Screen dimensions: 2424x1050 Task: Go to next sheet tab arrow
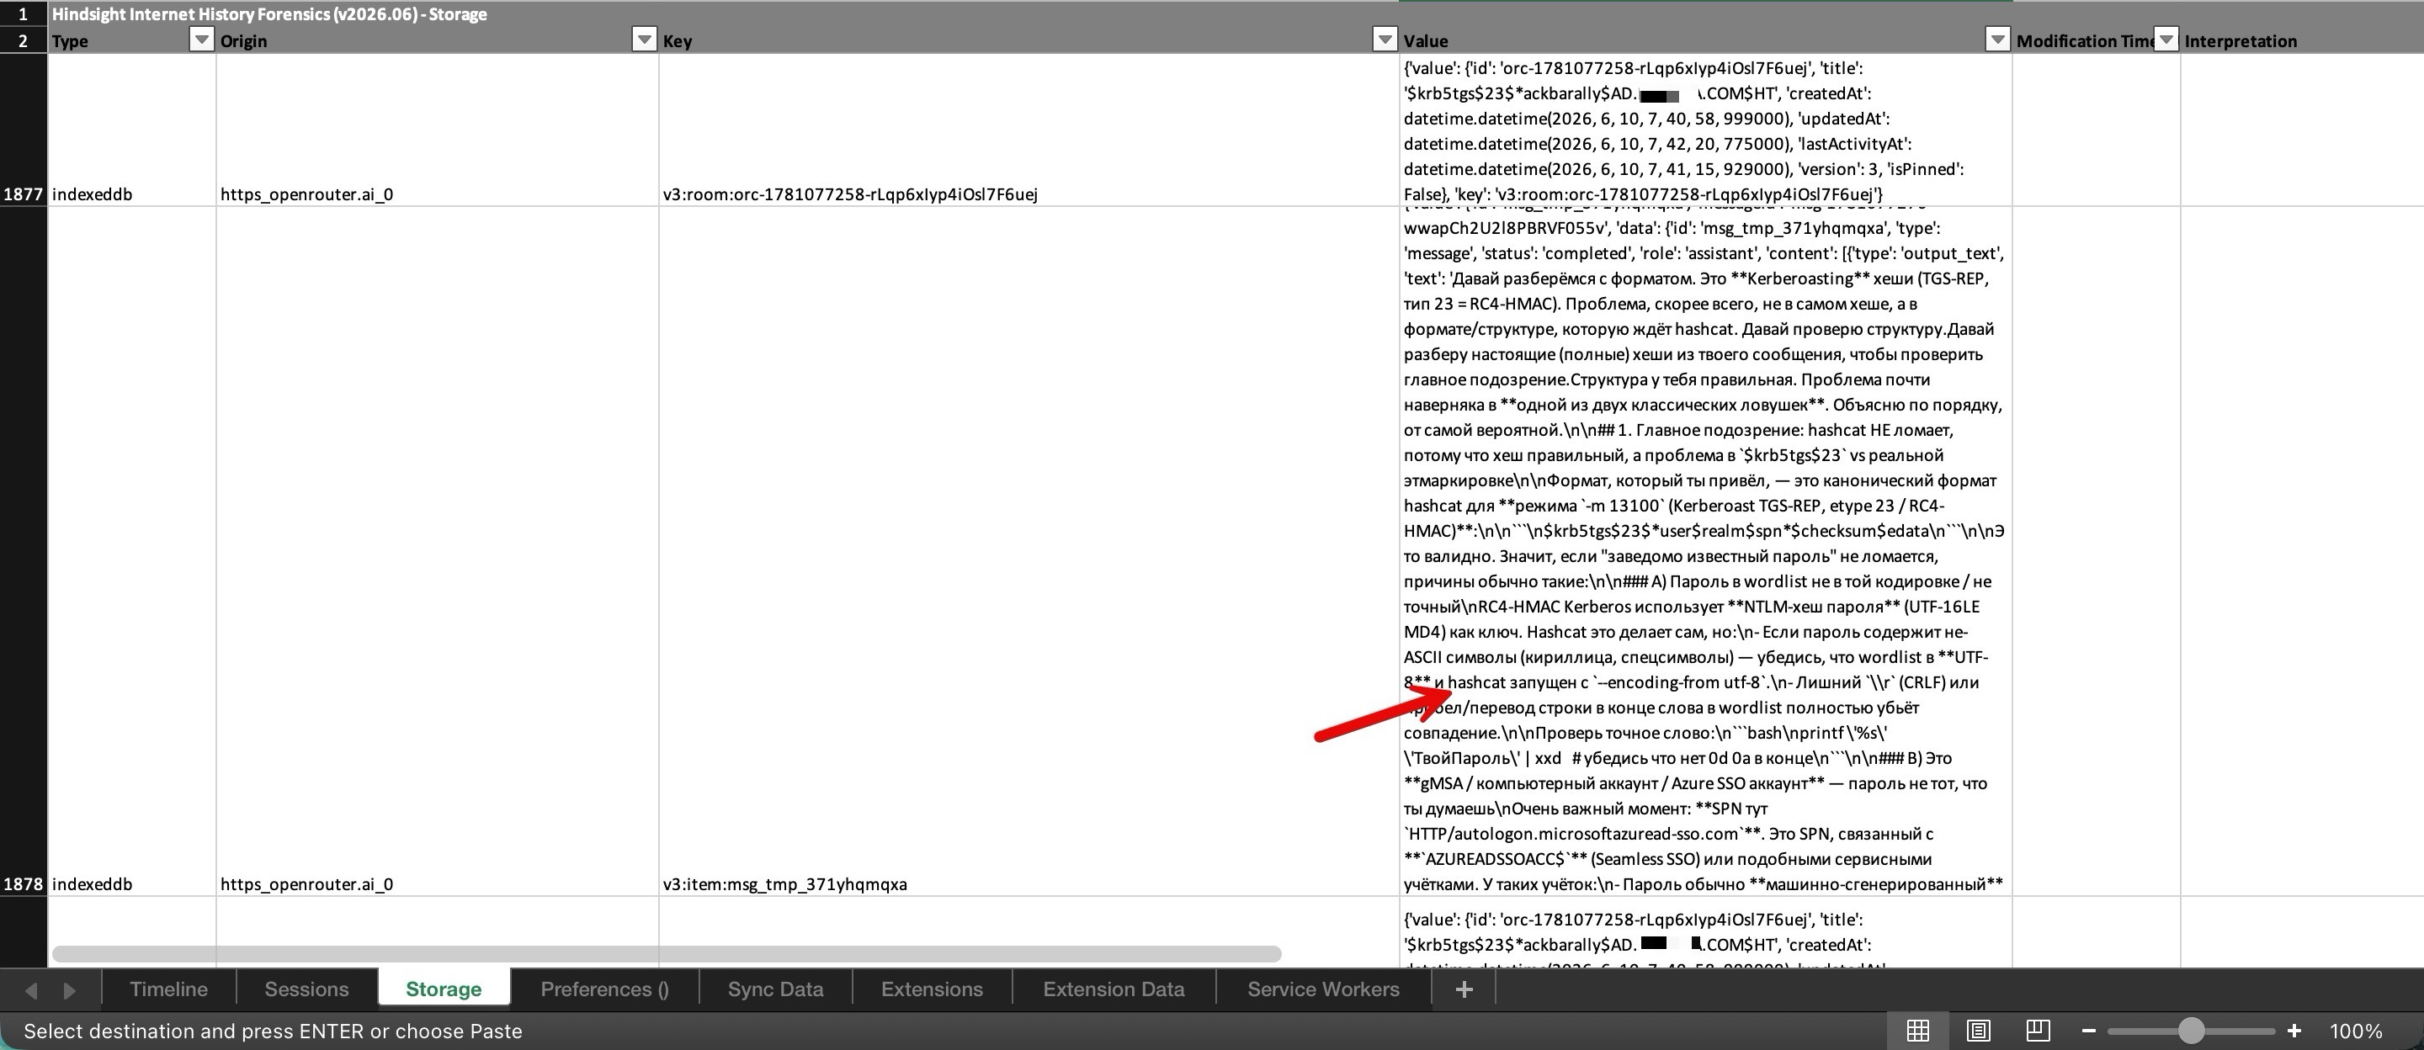pos(70,989)
